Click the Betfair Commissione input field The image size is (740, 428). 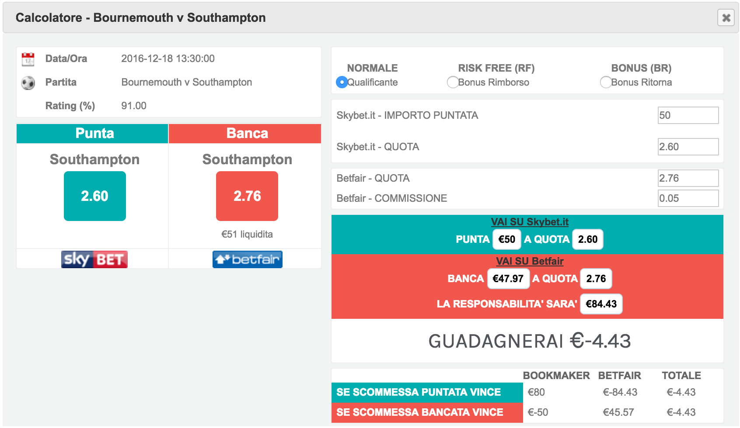688,198
